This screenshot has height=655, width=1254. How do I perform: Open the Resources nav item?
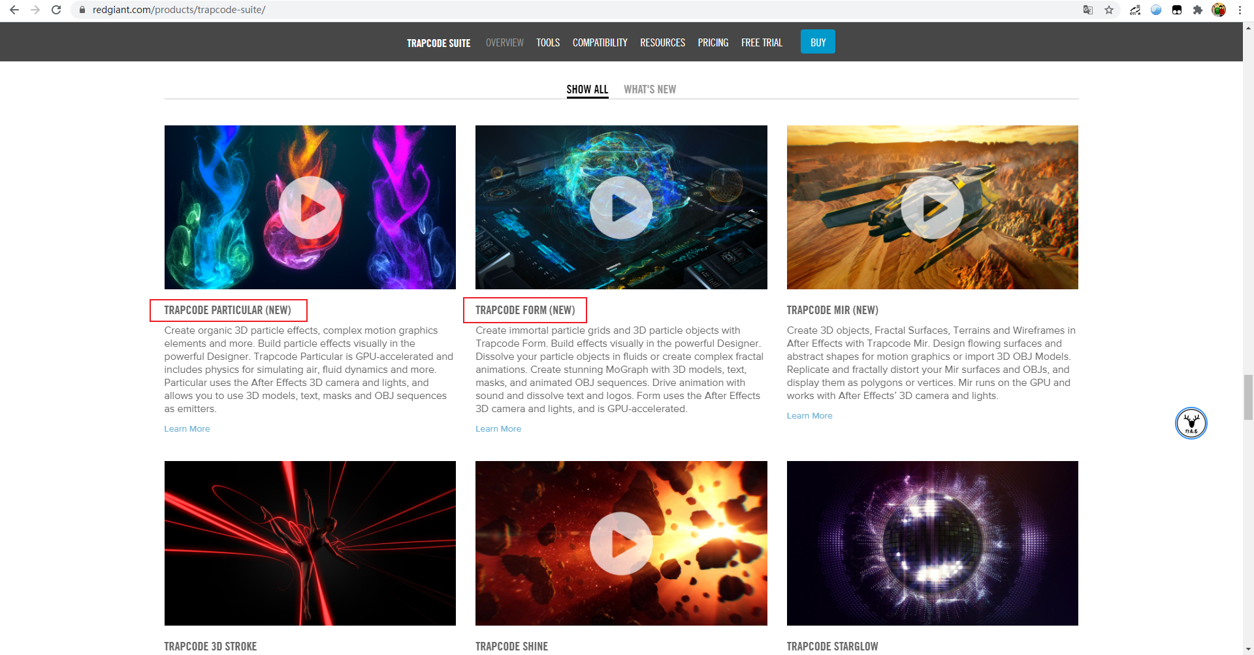(x=662, y=42)
